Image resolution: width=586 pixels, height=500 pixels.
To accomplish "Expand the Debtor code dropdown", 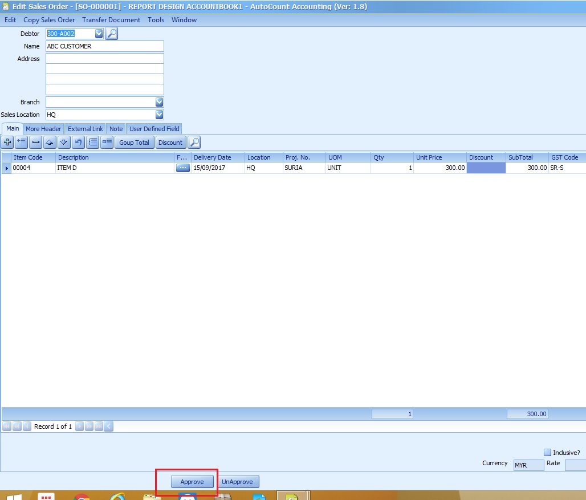I will [x=99, y=34].
